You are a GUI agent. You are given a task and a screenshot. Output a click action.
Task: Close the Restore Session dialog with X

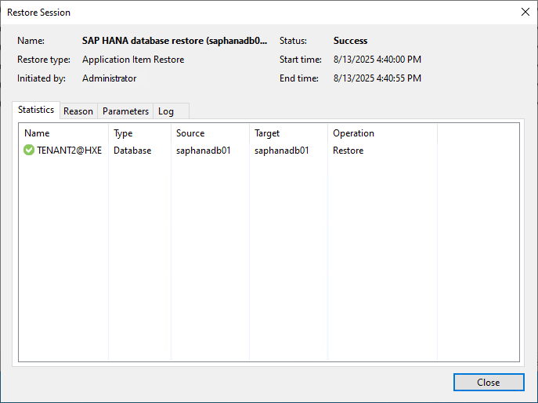(x=525, y=12)
